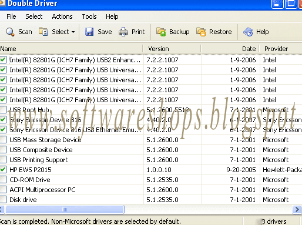Screen dimensions: 302x225
Task: Open the Select dropdown arrow in toolbar
Action: click(x=73, y=32)
